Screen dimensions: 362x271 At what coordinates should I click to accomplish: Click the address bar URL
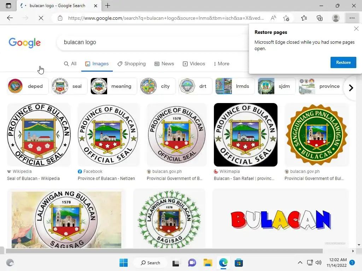166,18
